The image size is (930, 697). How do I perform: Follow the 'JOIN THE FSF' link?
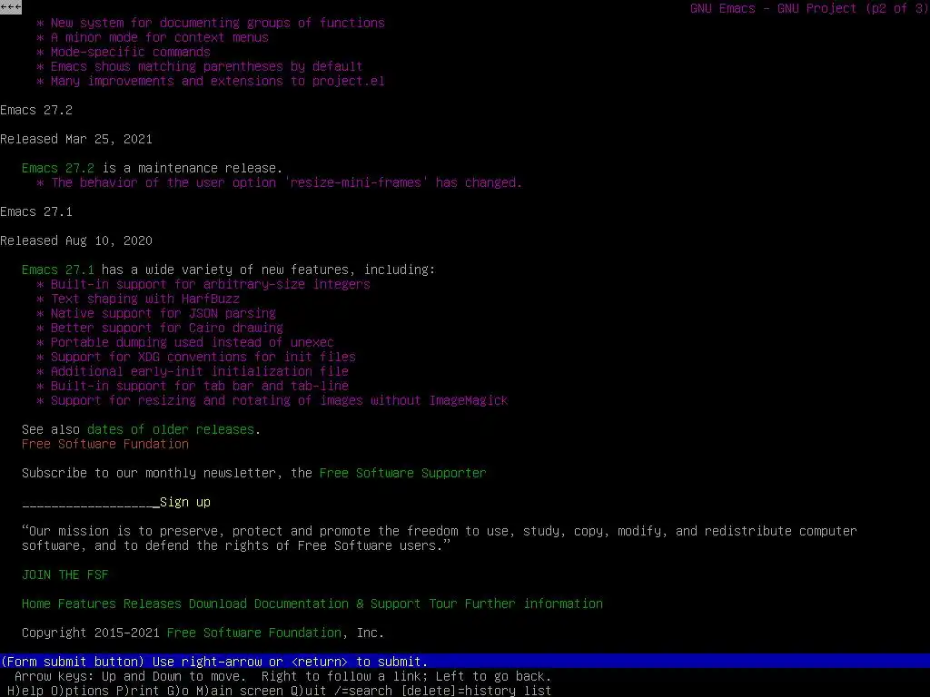(65, 574)
